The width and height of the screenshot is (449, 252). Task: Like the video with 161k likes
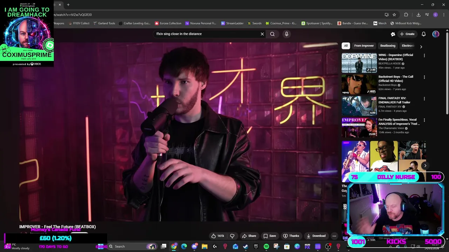217,236
